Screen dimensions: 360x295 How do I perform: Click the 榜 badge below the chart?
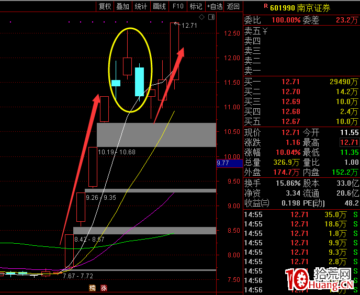92,288
